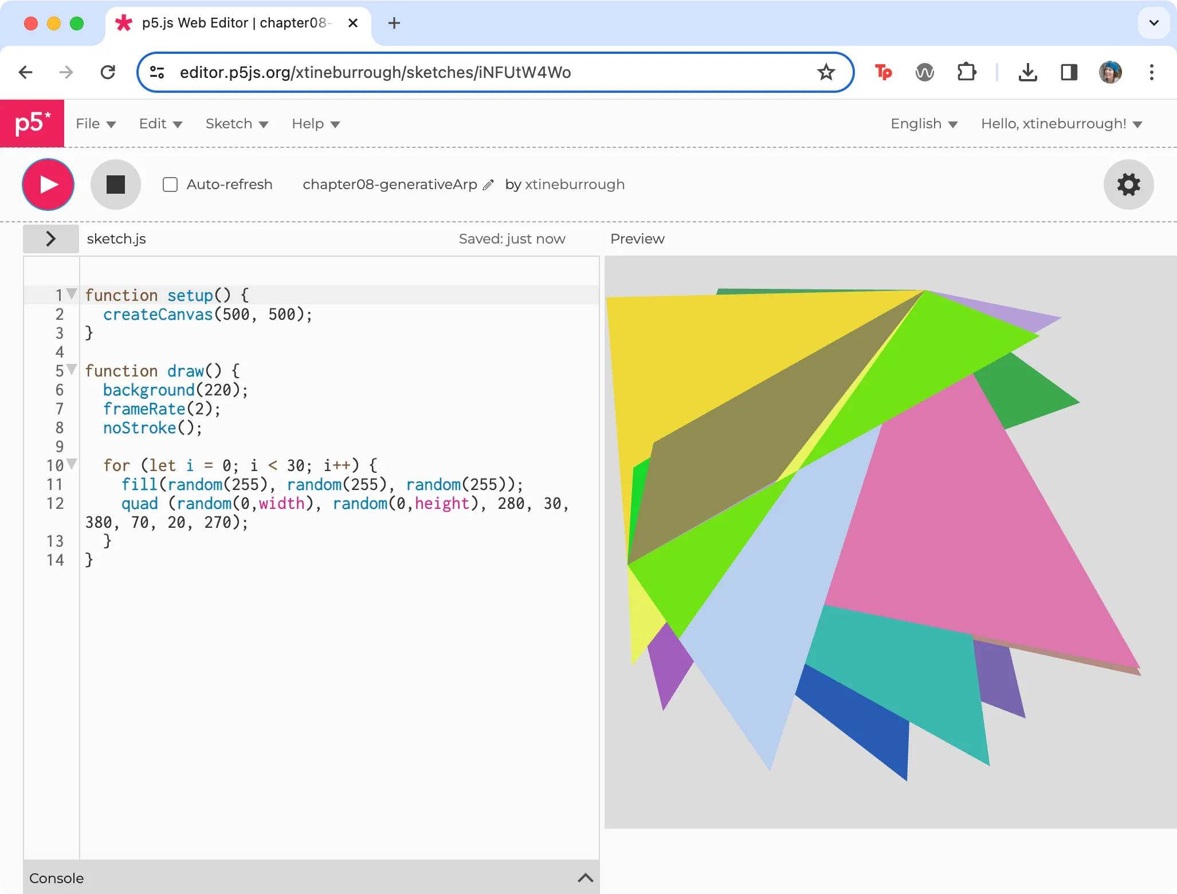Open the browser side panel icon
Viewport: 1177px width, 894px height.
1069,72
